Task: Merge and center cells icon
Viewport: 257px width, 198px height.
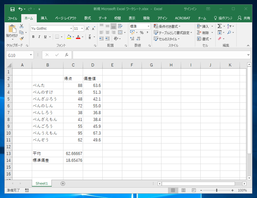Action: click(x=120, y=32)
